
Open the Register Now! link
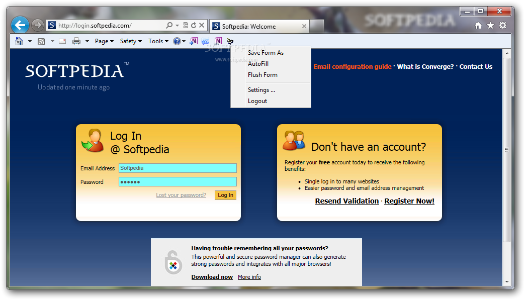(x=409, y=201)
